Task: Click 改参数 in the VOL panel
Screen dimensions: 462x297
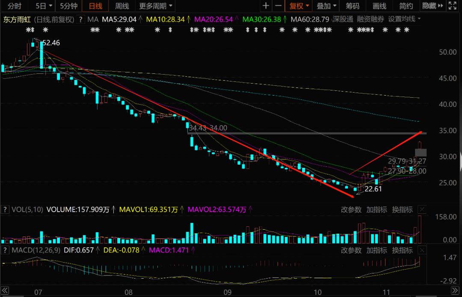Action: [351, 210]
